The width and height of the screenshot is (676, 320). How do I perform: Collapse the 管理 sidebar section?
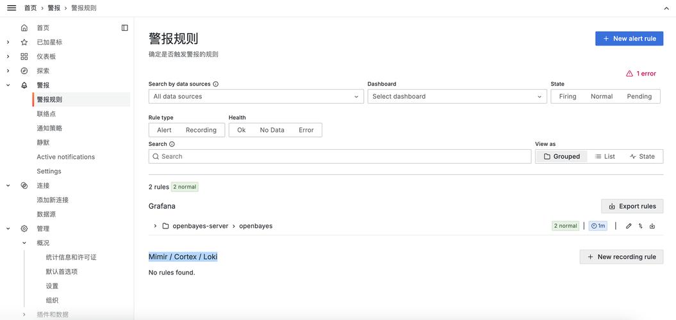tap(8, 228)
